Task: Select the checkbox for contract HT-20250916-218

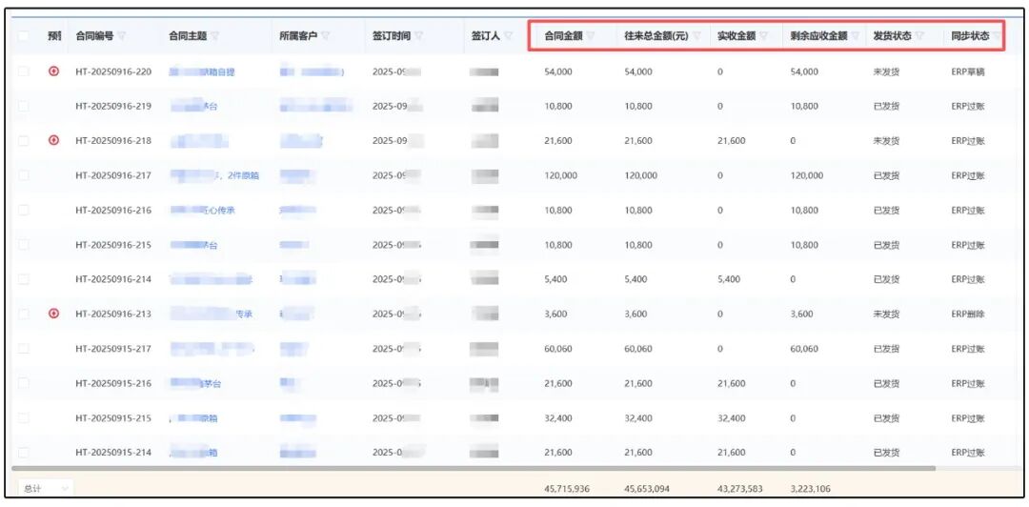Action: (24, 140)
